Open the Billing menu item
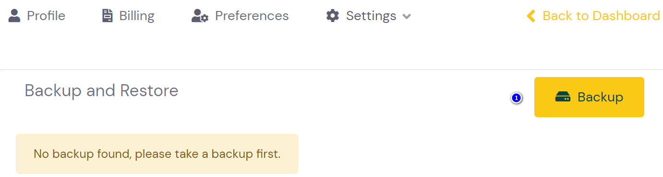The width and height of the screenshot is (663, 177). (129, 16)
